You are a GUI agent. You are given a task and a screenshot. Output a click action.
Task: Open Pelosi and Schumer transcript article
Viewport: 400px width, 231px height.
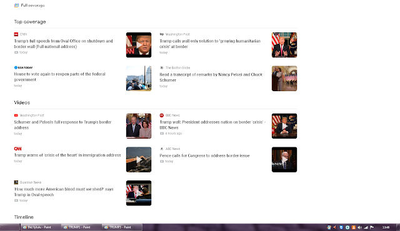click(211, 77)
